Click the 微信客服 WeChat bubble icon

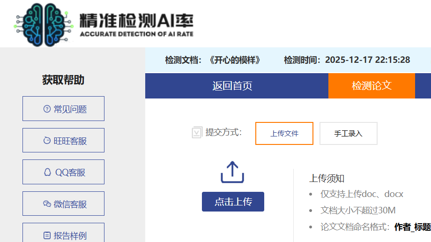pos(47,204)
